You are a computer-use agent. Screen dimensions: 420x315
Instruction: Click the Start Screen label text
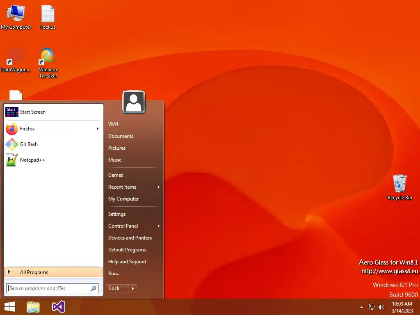(33, 112)
